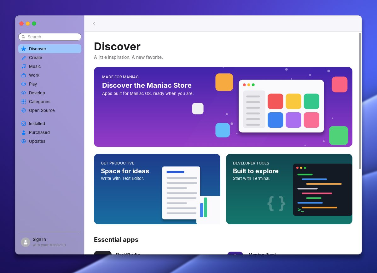Open the Open Source section label

point(42,110)
